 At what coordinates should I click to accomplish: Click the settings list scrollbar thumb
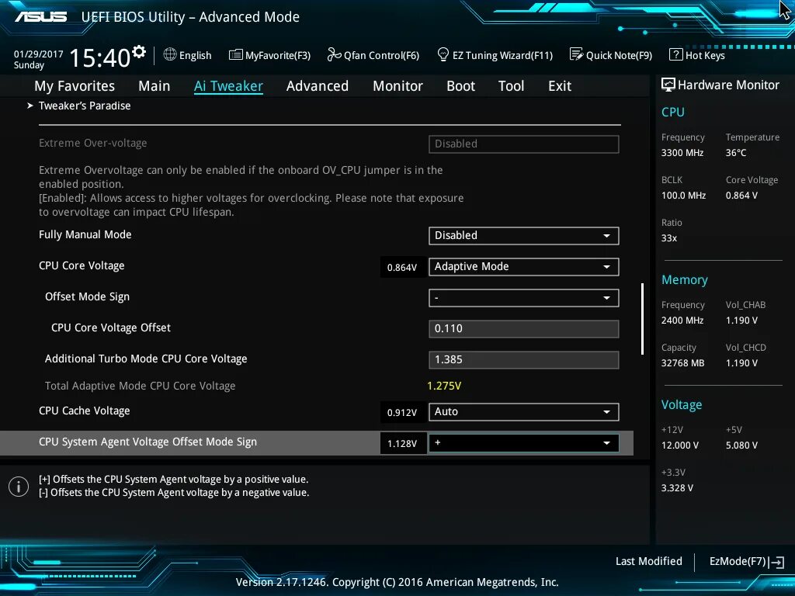tap(642, 319)
